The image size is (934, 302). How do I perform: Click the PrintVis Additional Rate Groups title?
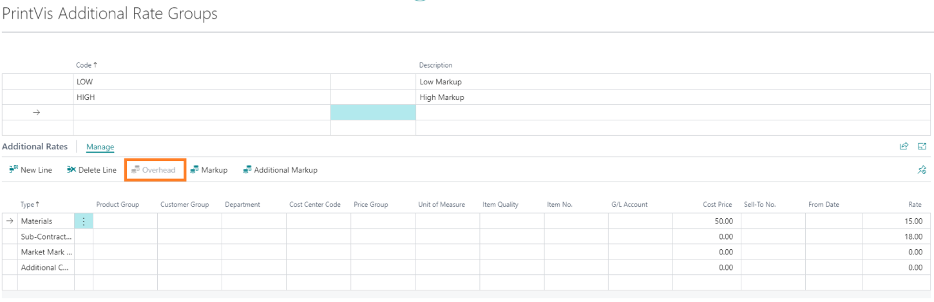tap(110, 14)
